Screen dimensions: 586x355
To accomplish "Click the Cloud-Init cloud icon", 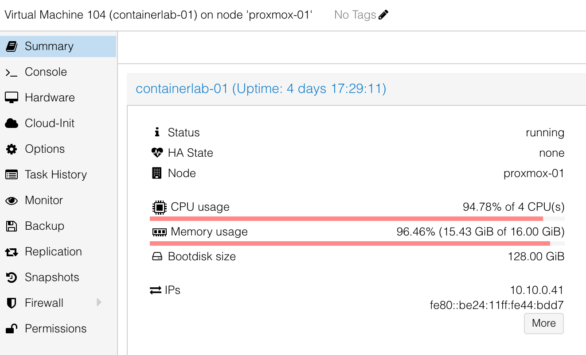I will click(x=12, y=123).
